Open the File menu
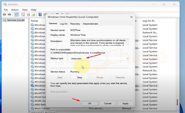The height and width of the screenshot is (113, 185). point(6,10)
